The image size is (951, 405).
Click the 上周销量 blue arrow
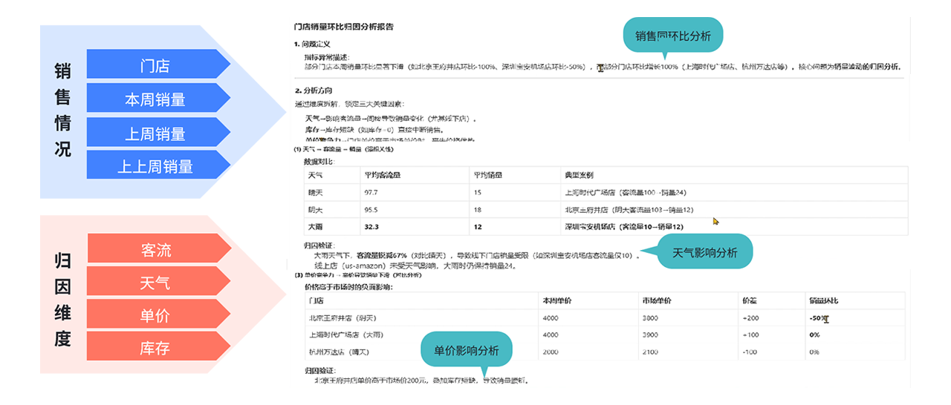click(155, 134)
